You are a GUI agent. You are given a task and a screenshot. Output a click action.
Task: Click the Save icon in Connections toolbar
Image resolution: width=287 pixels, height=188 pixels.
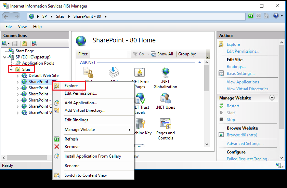(15, 43)
